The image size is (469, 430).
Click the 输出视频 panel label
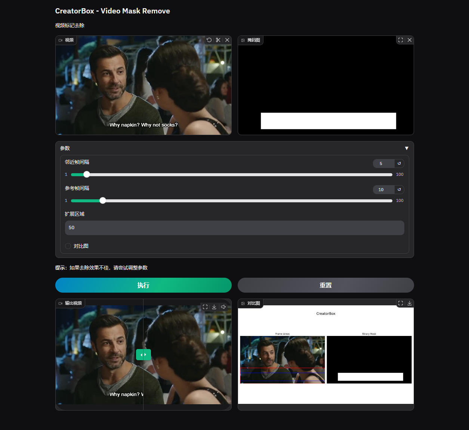click(71, 303)
